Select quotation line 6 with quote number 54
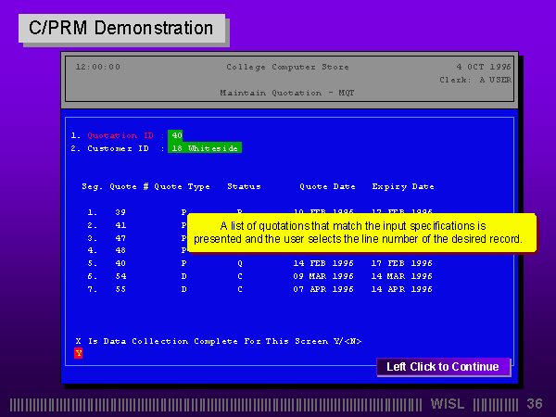The image size is (556, 417). 120,276
